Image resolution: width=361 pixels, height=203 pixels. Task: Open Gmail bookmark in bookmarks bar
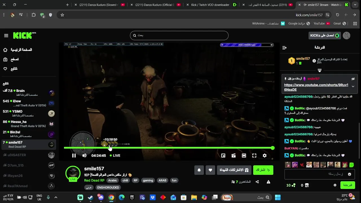click(x=340, y=23)
